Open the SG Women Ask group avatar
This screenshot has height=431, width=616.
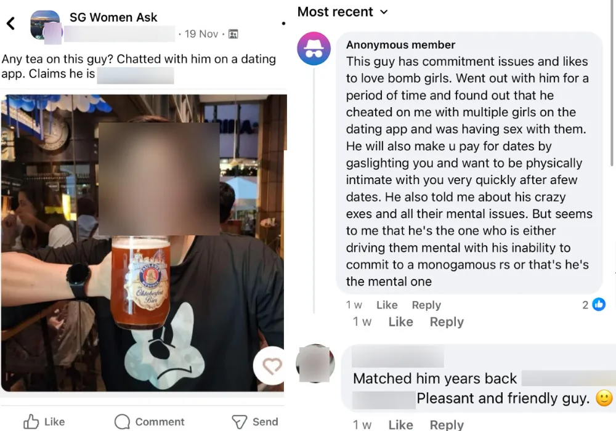(45, 25)
